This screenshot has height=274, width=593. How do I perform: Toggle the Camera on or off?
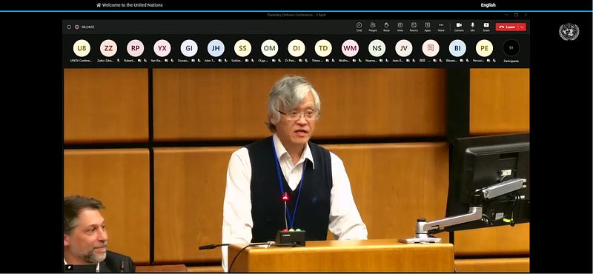point(459,27)
